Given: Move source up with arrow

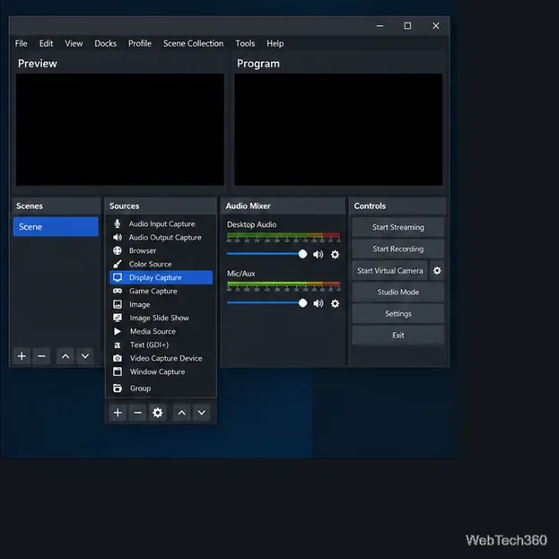Looking at the screenshot, I should click(182, 413).
